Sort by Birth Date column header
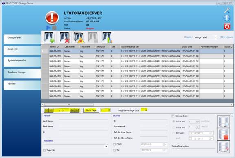The width and height of the screenshot is (235, 158). click(103, 46)
